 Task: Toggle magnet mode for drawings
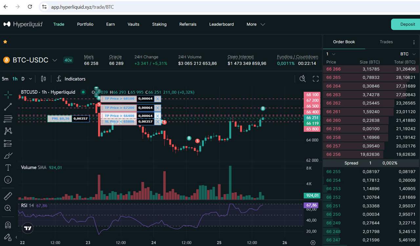click(x=8, y=225)
